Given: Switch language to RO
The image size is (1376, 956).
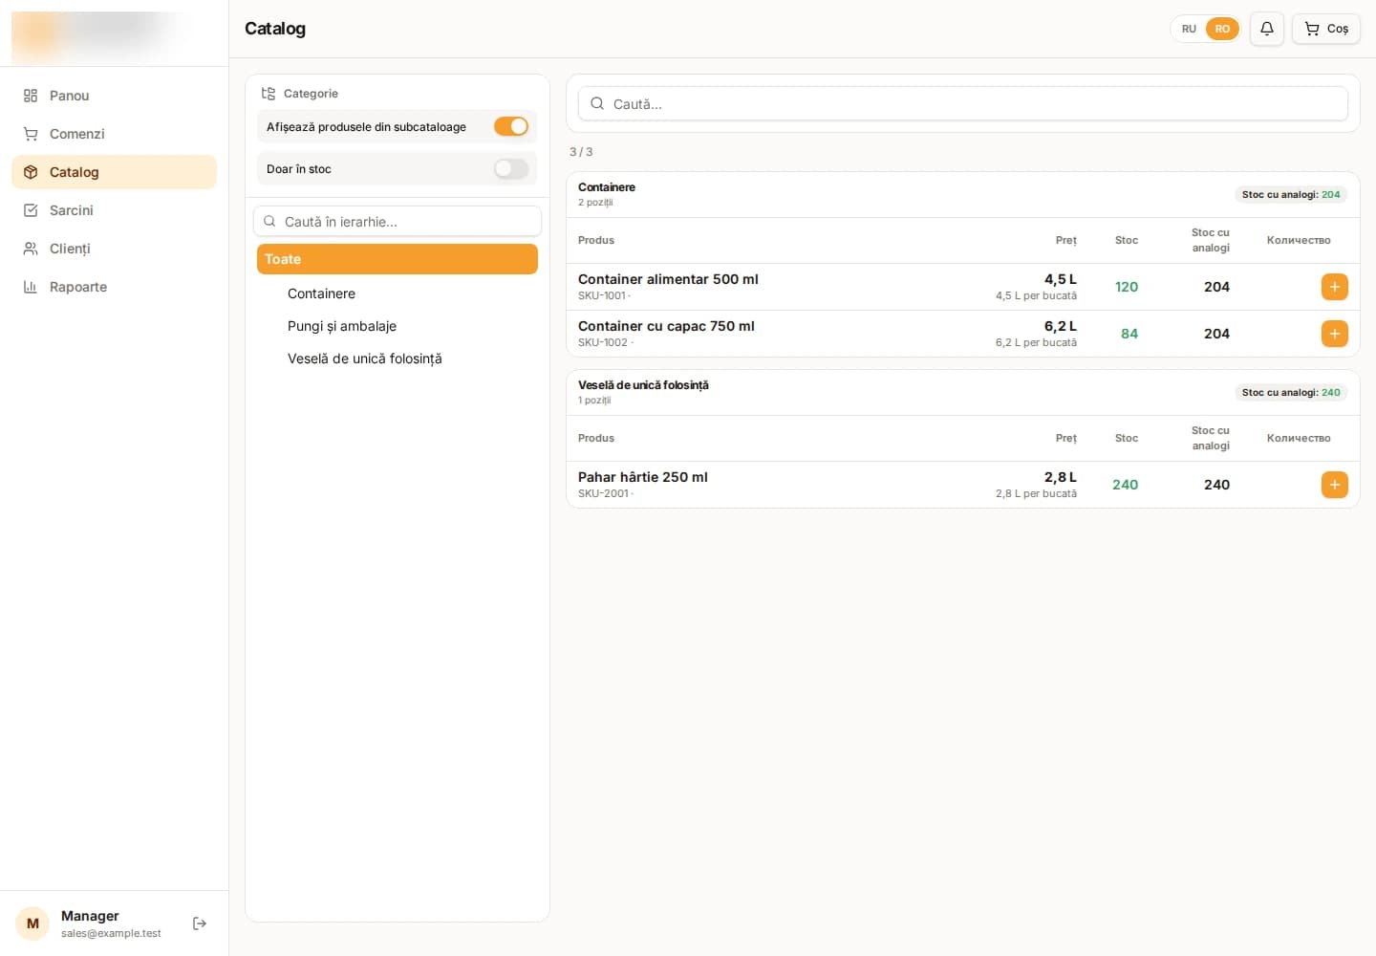Looking at the screenshot, I should pos(1222,29).
